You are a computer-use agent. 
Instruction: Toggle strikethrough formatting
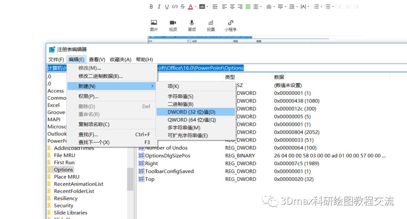(x=183, y=7)
